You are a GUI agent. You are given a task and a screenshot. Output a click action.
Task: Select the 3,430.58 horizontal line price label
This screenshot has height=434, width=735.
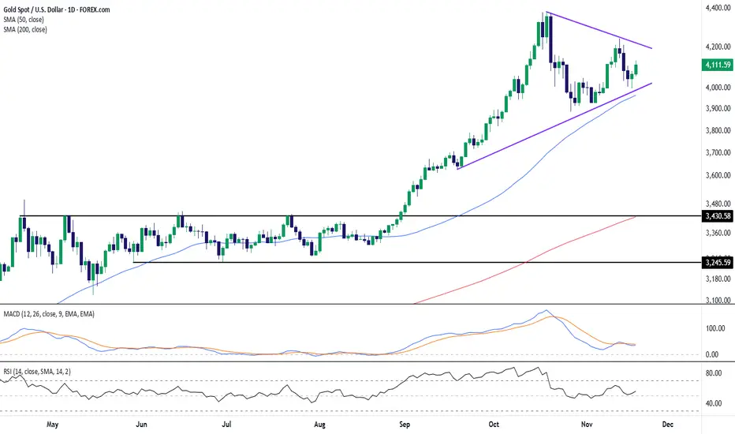pyautogui.click(x=716, y=215)
